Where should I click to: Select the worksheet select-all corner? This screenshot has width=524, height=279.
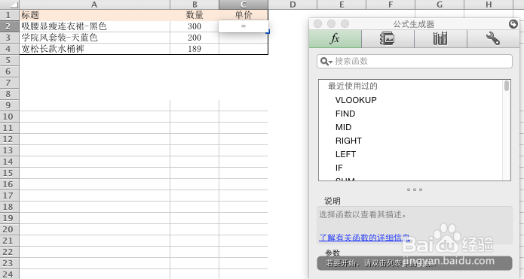[9, 5]
